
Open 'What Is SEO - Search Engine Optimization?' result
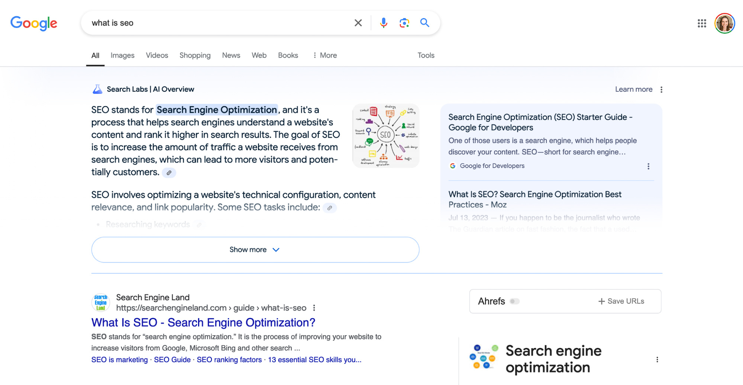pos(203,323)
